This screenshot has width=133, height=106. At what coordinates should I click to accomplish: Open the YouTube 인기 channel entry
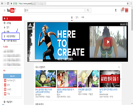pyautogui.click(x=10, y=80)
